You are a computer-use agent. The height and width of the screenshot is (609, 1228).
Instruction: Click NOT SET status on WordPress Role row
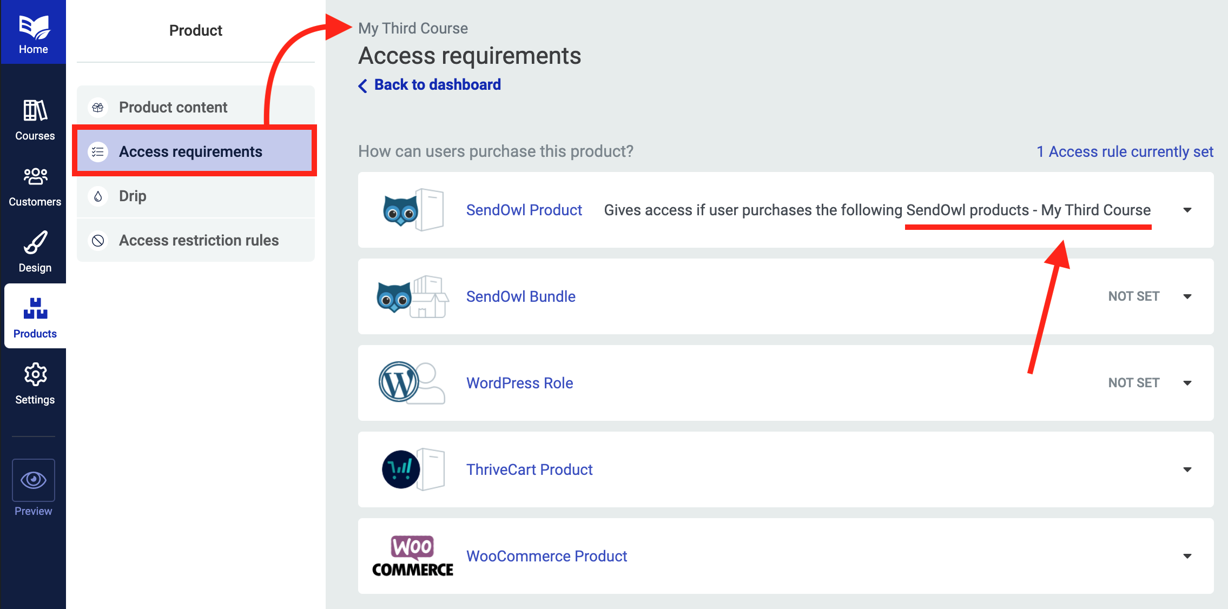[x=1133, y=383]
